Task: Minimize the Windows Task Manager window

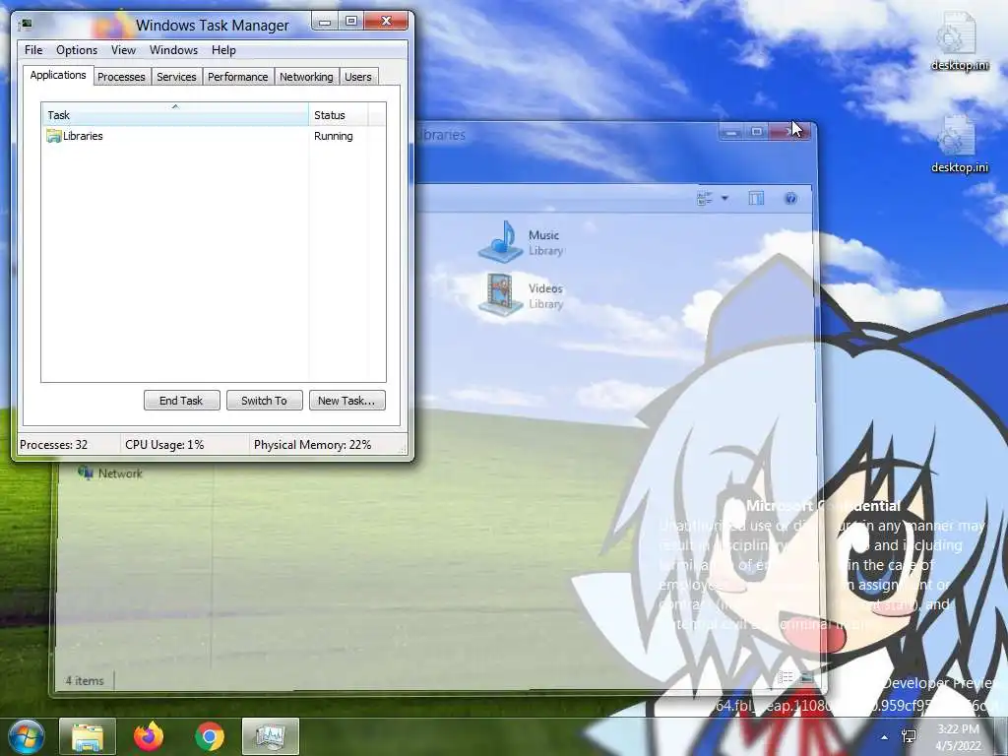Action: pos(325,22)
